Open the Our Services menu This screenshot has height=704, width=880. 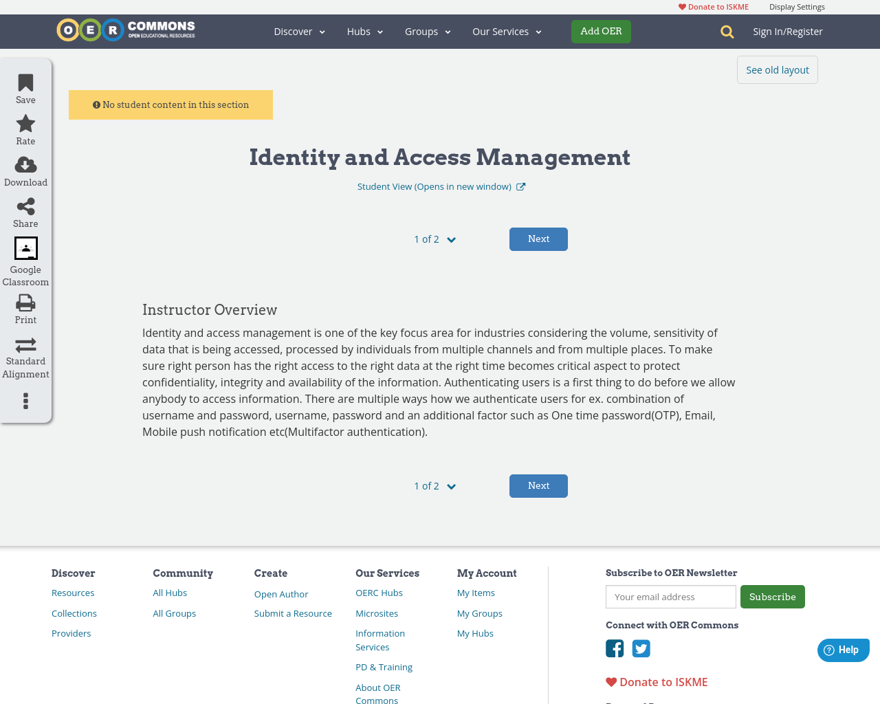pos(506,31)
